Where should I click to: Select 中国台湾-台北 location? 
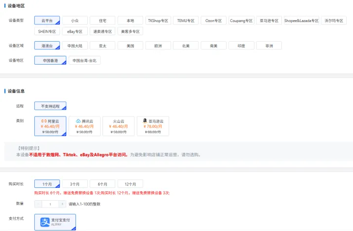(x=84, y=60)
